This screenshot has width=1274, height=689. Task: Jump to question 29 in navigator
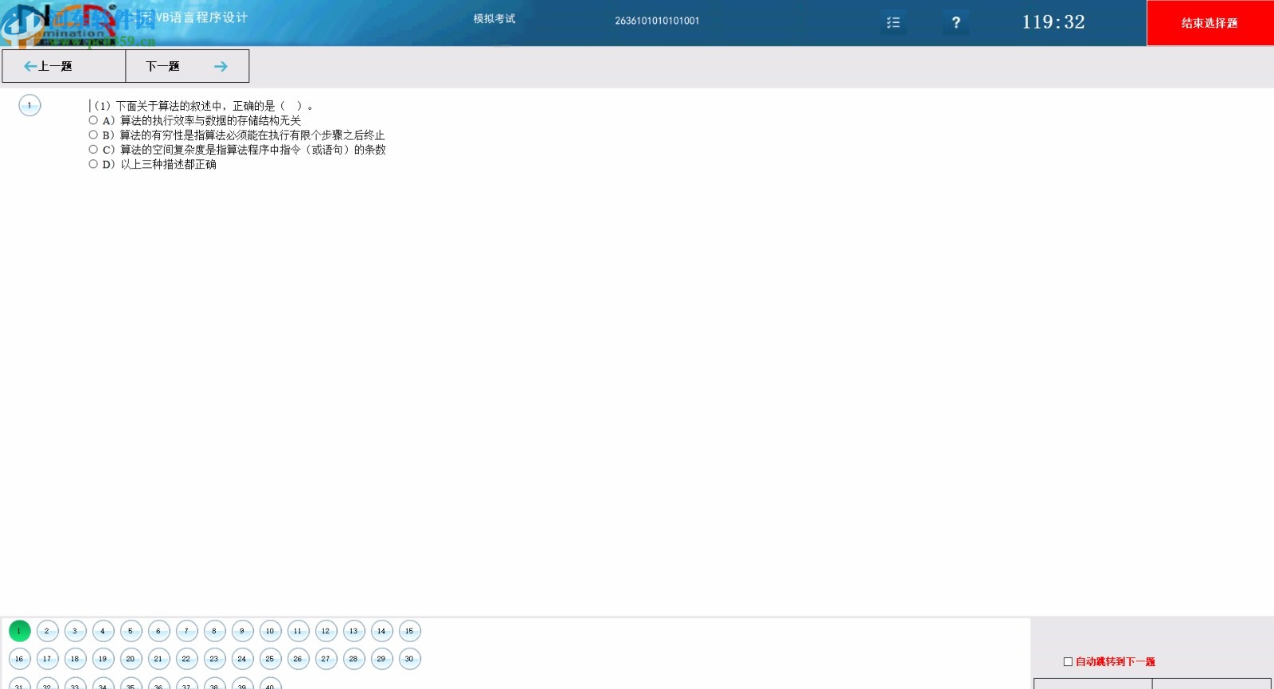tap(381, 659)
